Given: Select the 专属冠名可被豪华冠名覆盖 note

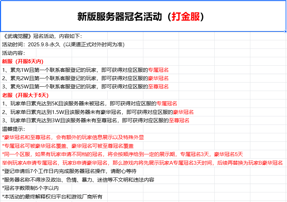Looking at the screenshot, I should coord(68,146).
